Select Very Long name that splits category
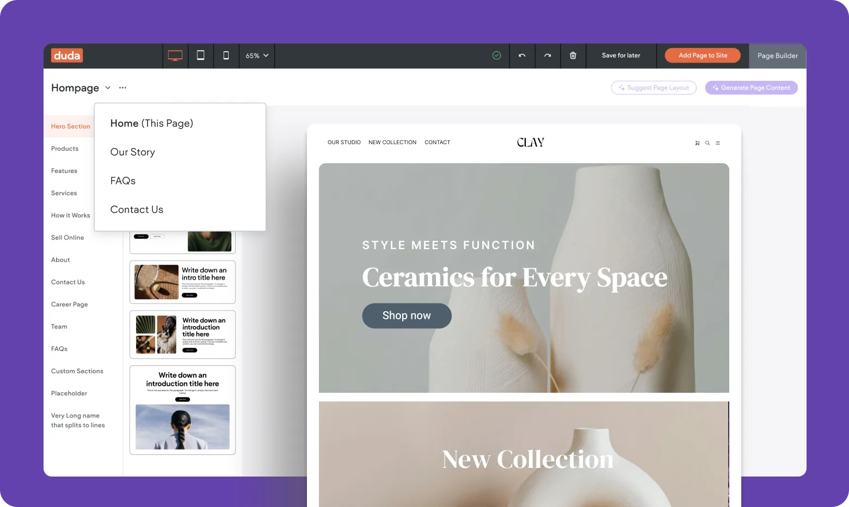 pos(78,421)
